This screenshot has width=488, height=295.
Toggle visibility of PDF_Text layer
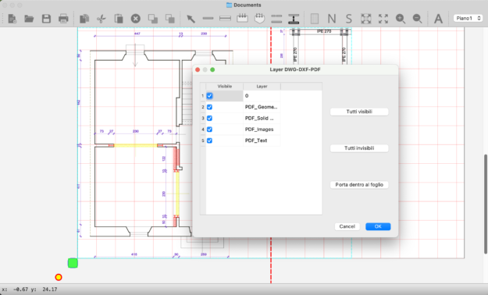pyautogui.click(x=209, y=140)
